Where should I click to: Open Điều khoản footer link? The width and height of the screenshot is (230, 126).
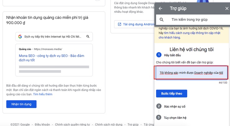click(x=42, y=124)
